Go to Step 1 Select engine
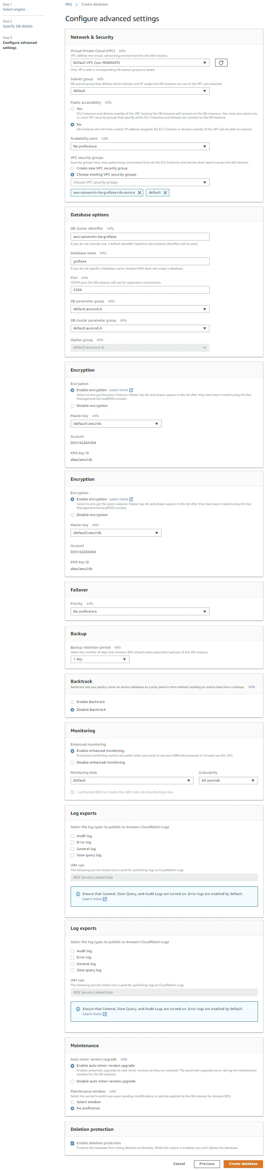The width and height of the screenshot is (265, 1170). tap(14, 9)
